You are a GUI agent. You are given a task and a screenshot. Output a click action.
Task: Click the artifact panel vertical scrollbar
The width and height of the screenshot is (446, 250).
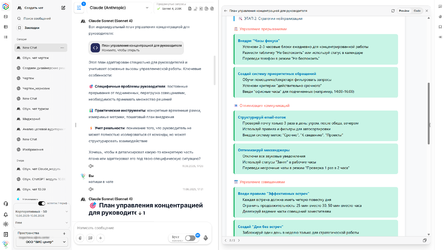[429, 113]
